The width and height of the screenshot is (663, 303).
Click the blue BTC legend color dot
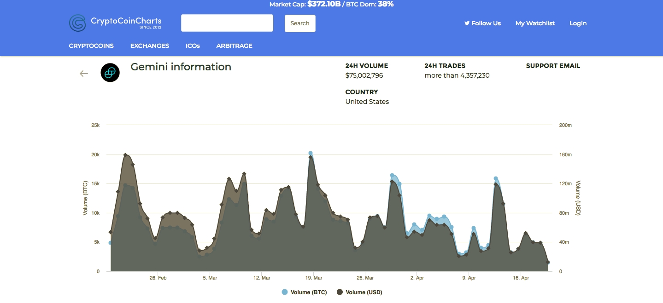coord(285,292)
